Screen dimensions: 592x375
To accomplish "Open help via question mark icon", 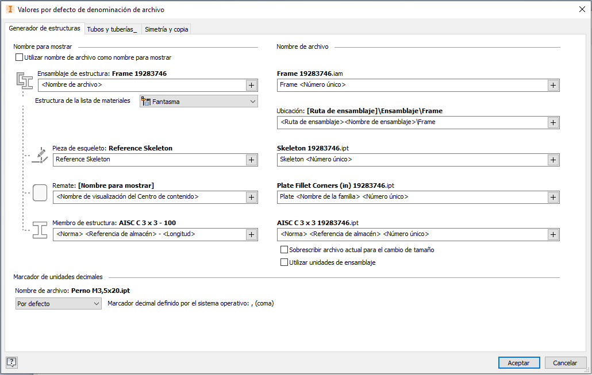I will click(11, 362).
